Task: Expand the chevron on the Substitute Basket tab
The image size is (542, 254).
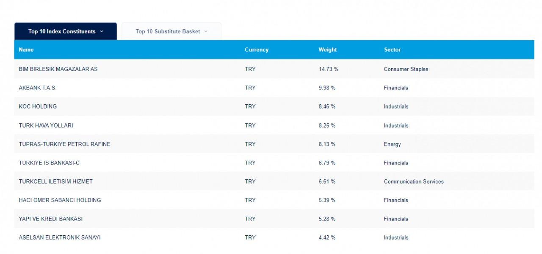Action: coord(206,31)
